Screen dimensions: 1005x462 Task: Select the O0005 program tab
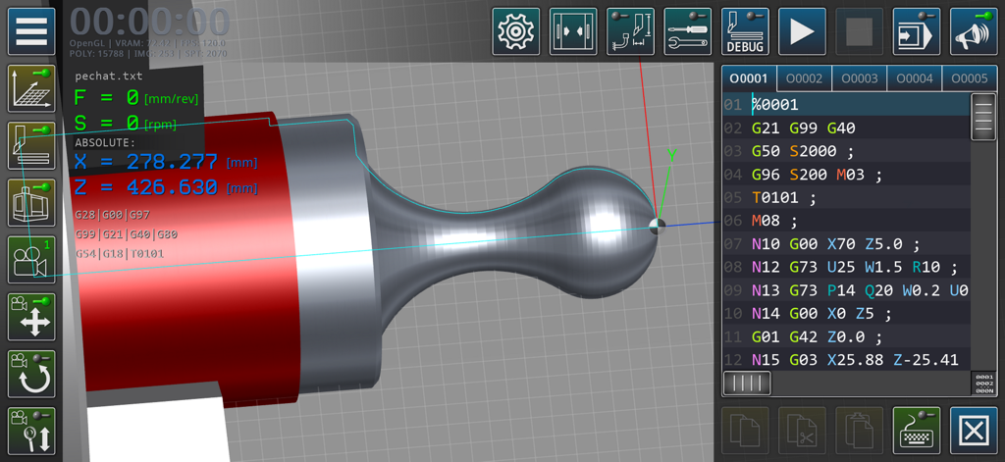tap(968, 78)
